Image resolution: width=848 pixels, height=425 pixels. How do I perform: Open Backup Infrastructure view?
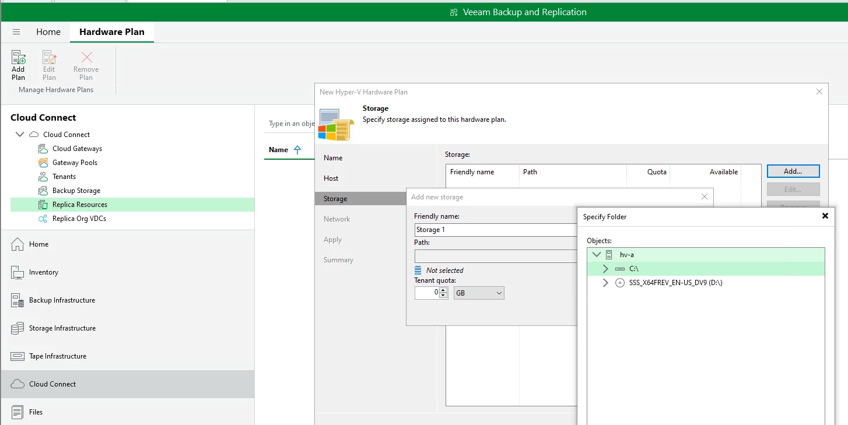[62, 300]
